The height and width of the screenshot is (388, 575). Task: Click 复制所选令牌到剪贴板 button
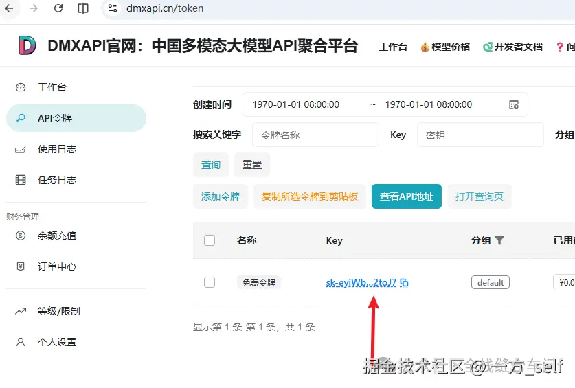click(310, 196)
